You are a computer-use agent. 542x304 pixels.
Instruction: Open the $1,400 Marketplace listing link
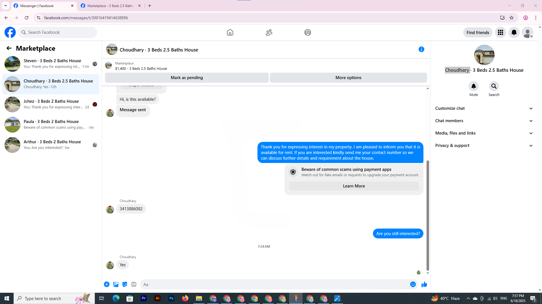point(141,68)
